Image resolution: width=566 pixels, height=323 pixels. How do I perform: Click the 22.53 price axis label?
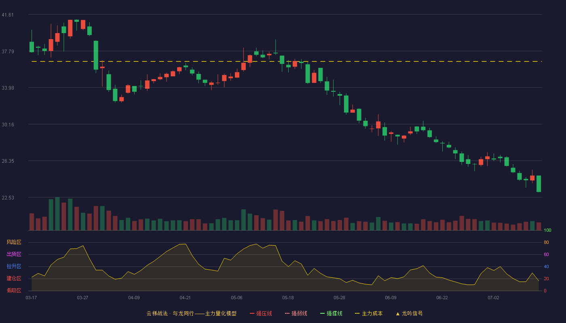pyautogui.click(x=8, y=198)
